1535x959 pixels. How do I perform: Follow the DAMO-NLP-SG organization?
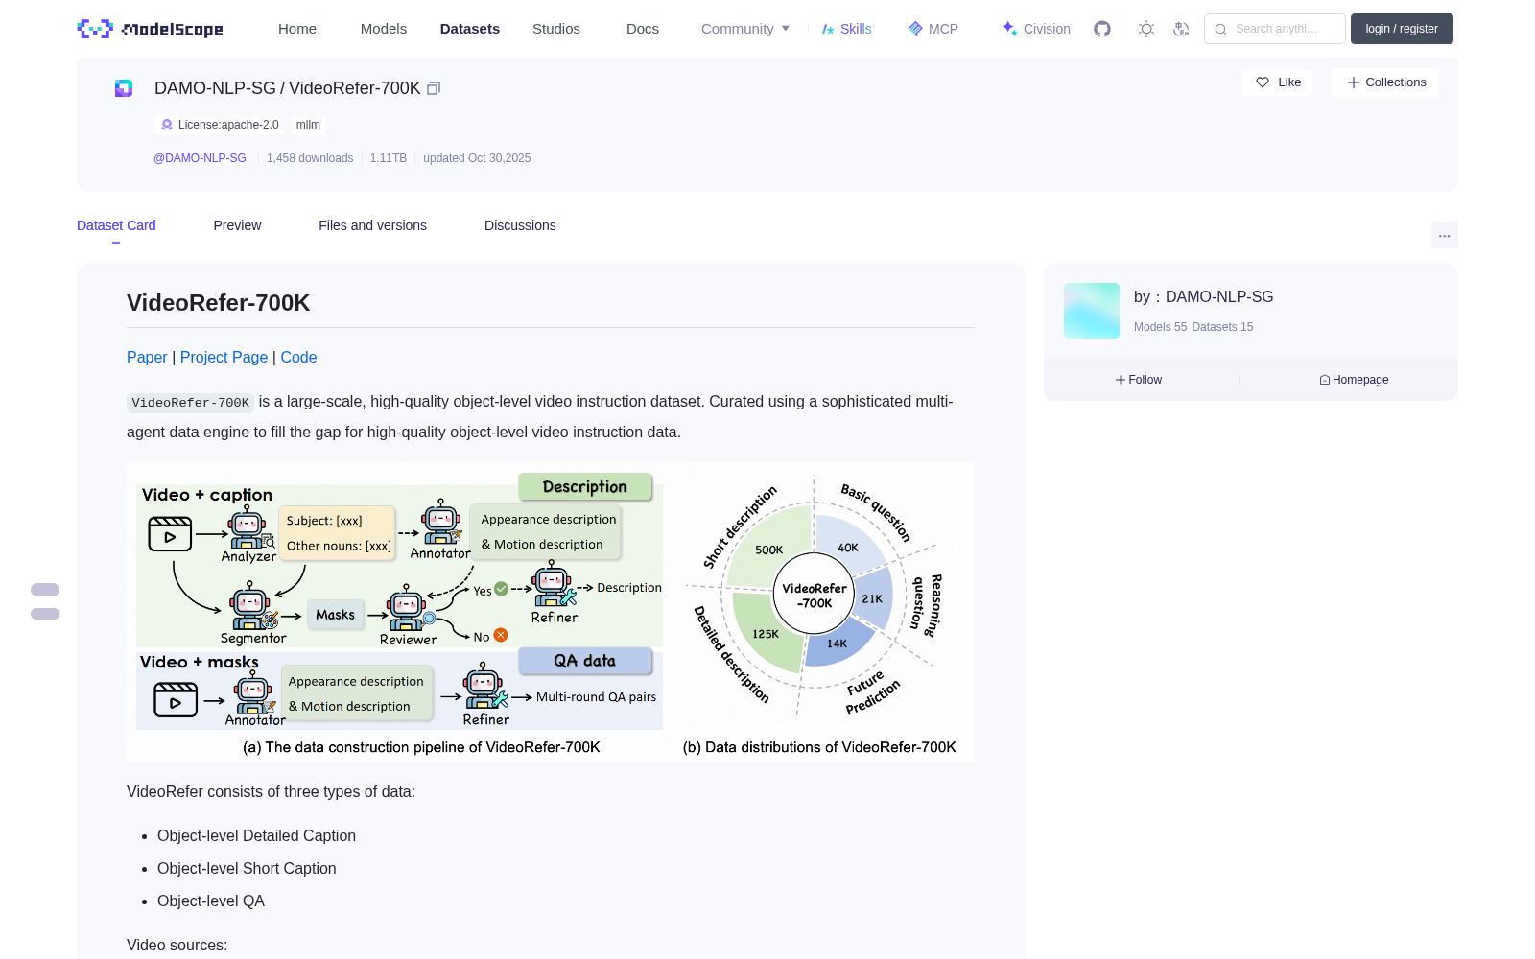tap(1139, 380)
